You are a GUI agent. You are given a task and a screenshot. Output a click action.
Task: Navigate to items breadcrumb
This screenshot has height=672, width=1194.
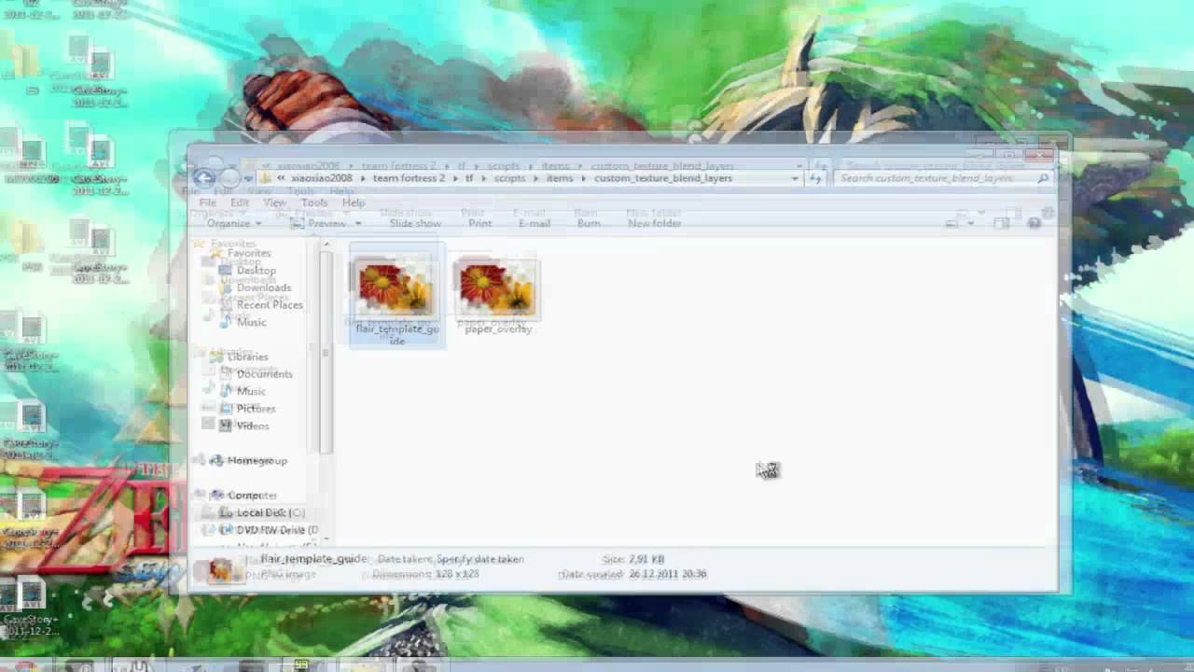pos(560,178)
